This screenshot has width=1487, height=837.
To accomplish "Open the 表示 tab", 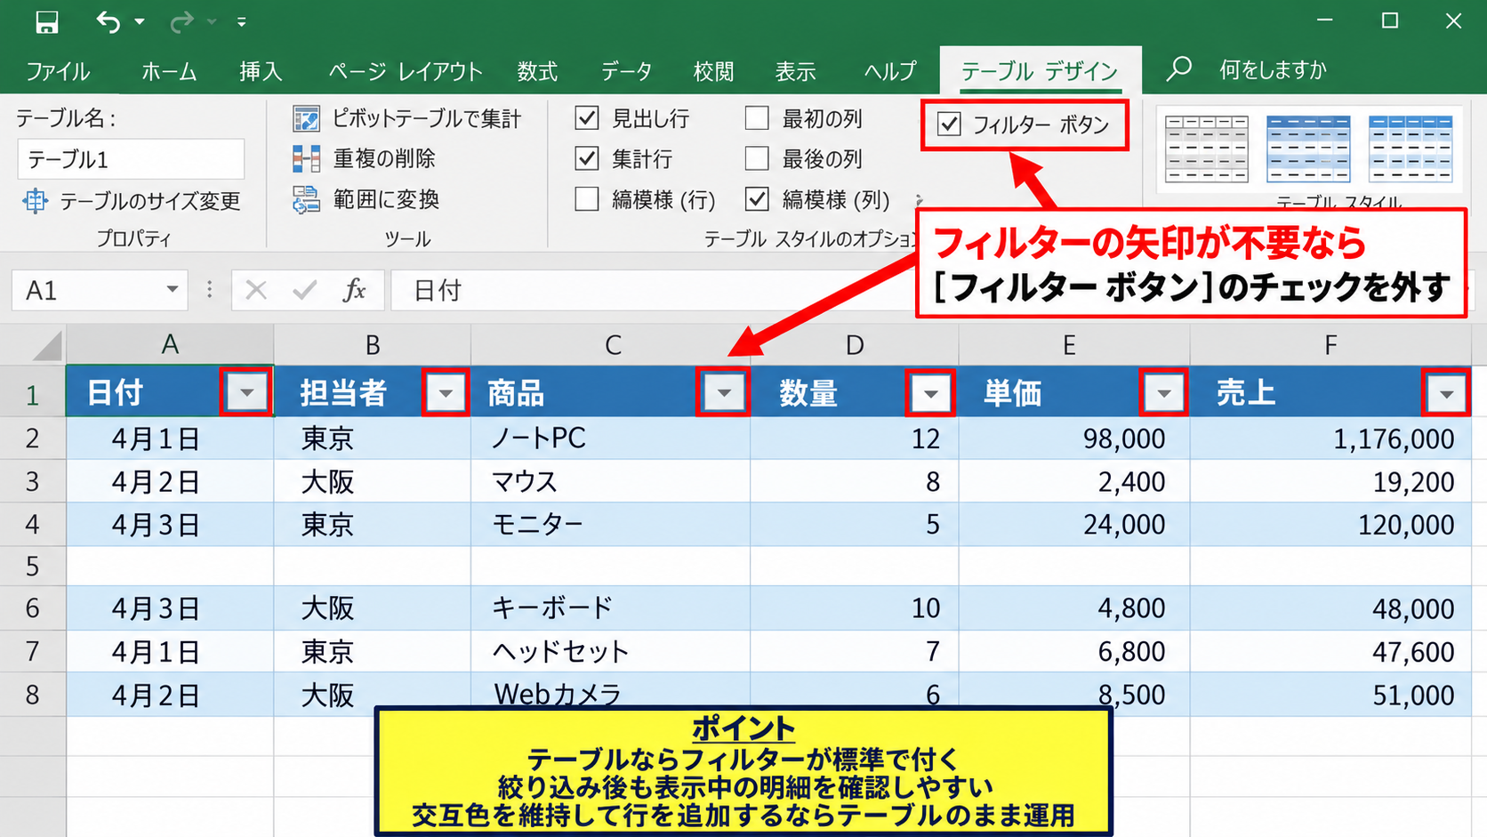I will [x=796, y=71].
